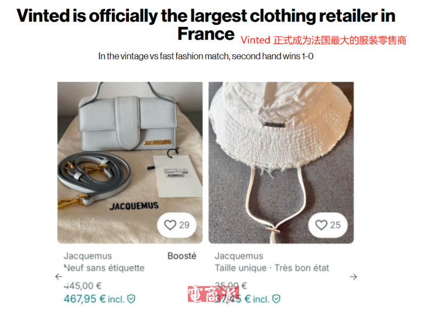Open the white bucket hat listing photo

coord(281,163)
